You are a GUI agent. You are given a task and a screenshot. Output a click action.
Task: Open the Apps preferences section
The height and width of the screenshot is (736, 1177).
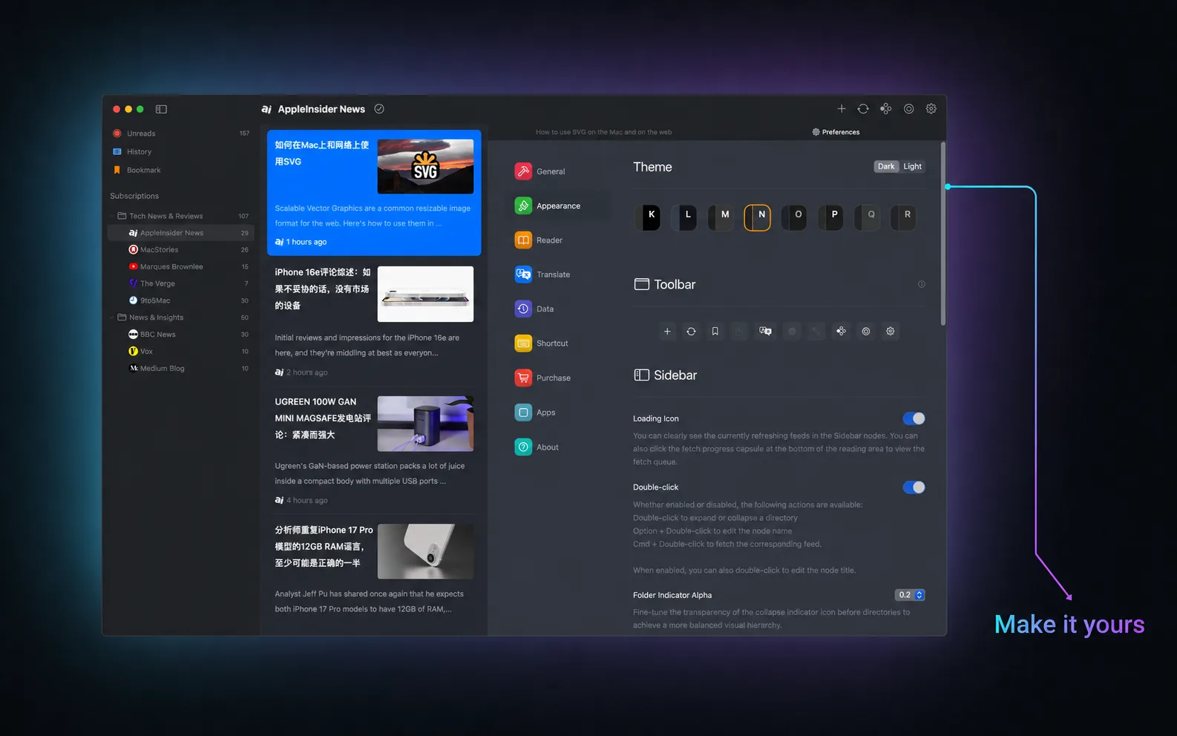[560, 413]
